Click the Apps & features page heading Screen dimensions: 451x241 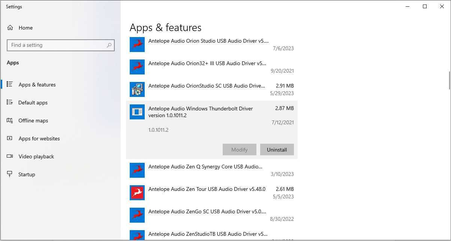(166, 28)
